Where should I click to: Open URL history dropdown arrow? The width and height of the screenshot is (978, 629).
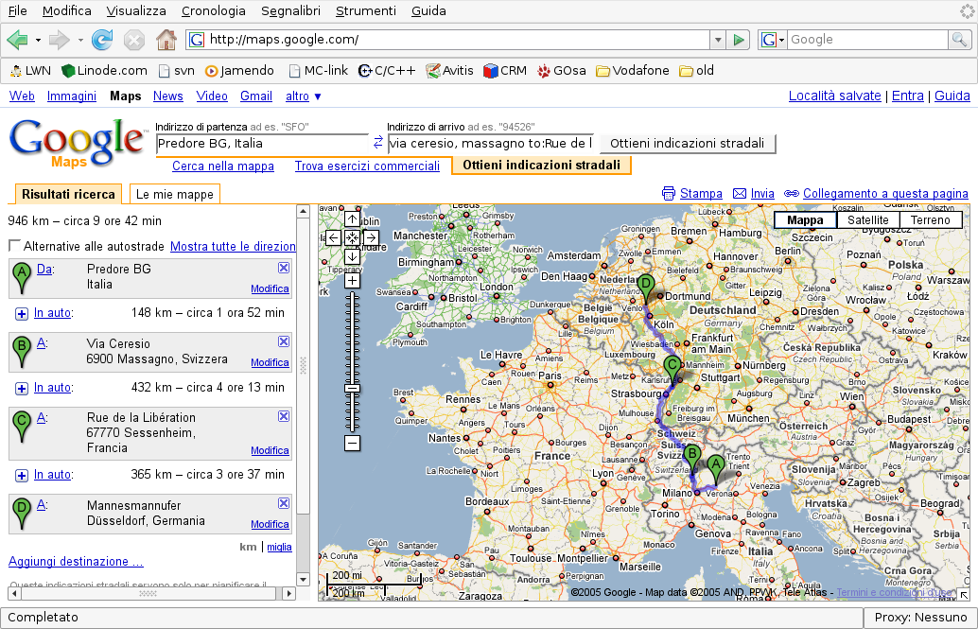[718, 40]
